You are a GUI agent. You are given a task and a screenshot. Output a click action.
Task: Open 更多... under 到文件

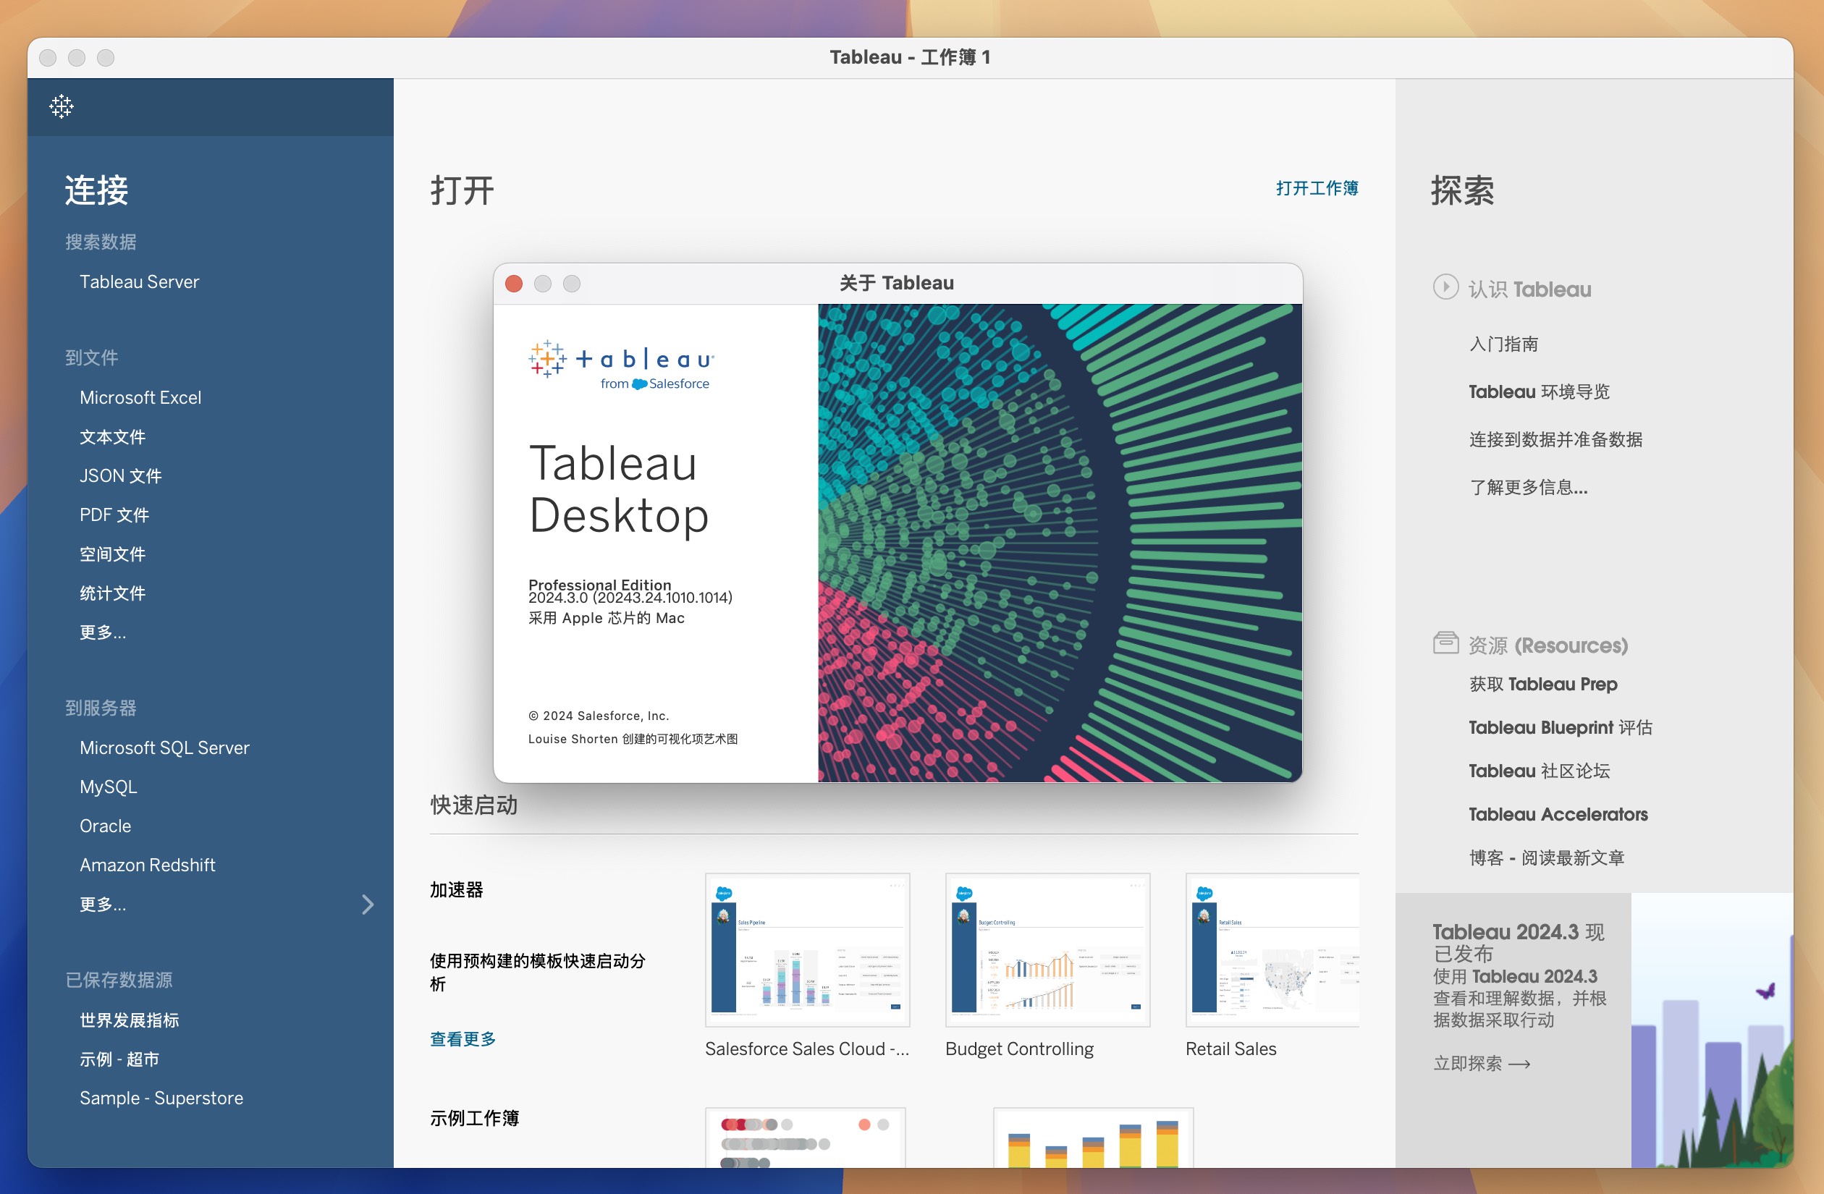tap(103, 632)
